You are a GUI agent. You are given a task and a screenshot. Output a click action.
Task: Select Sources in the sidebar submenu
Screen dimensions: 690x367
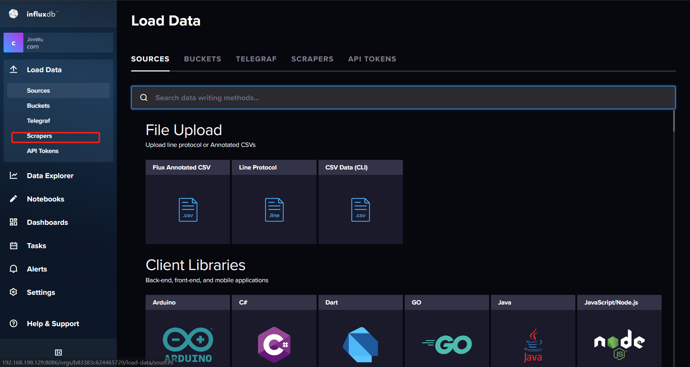58,90
